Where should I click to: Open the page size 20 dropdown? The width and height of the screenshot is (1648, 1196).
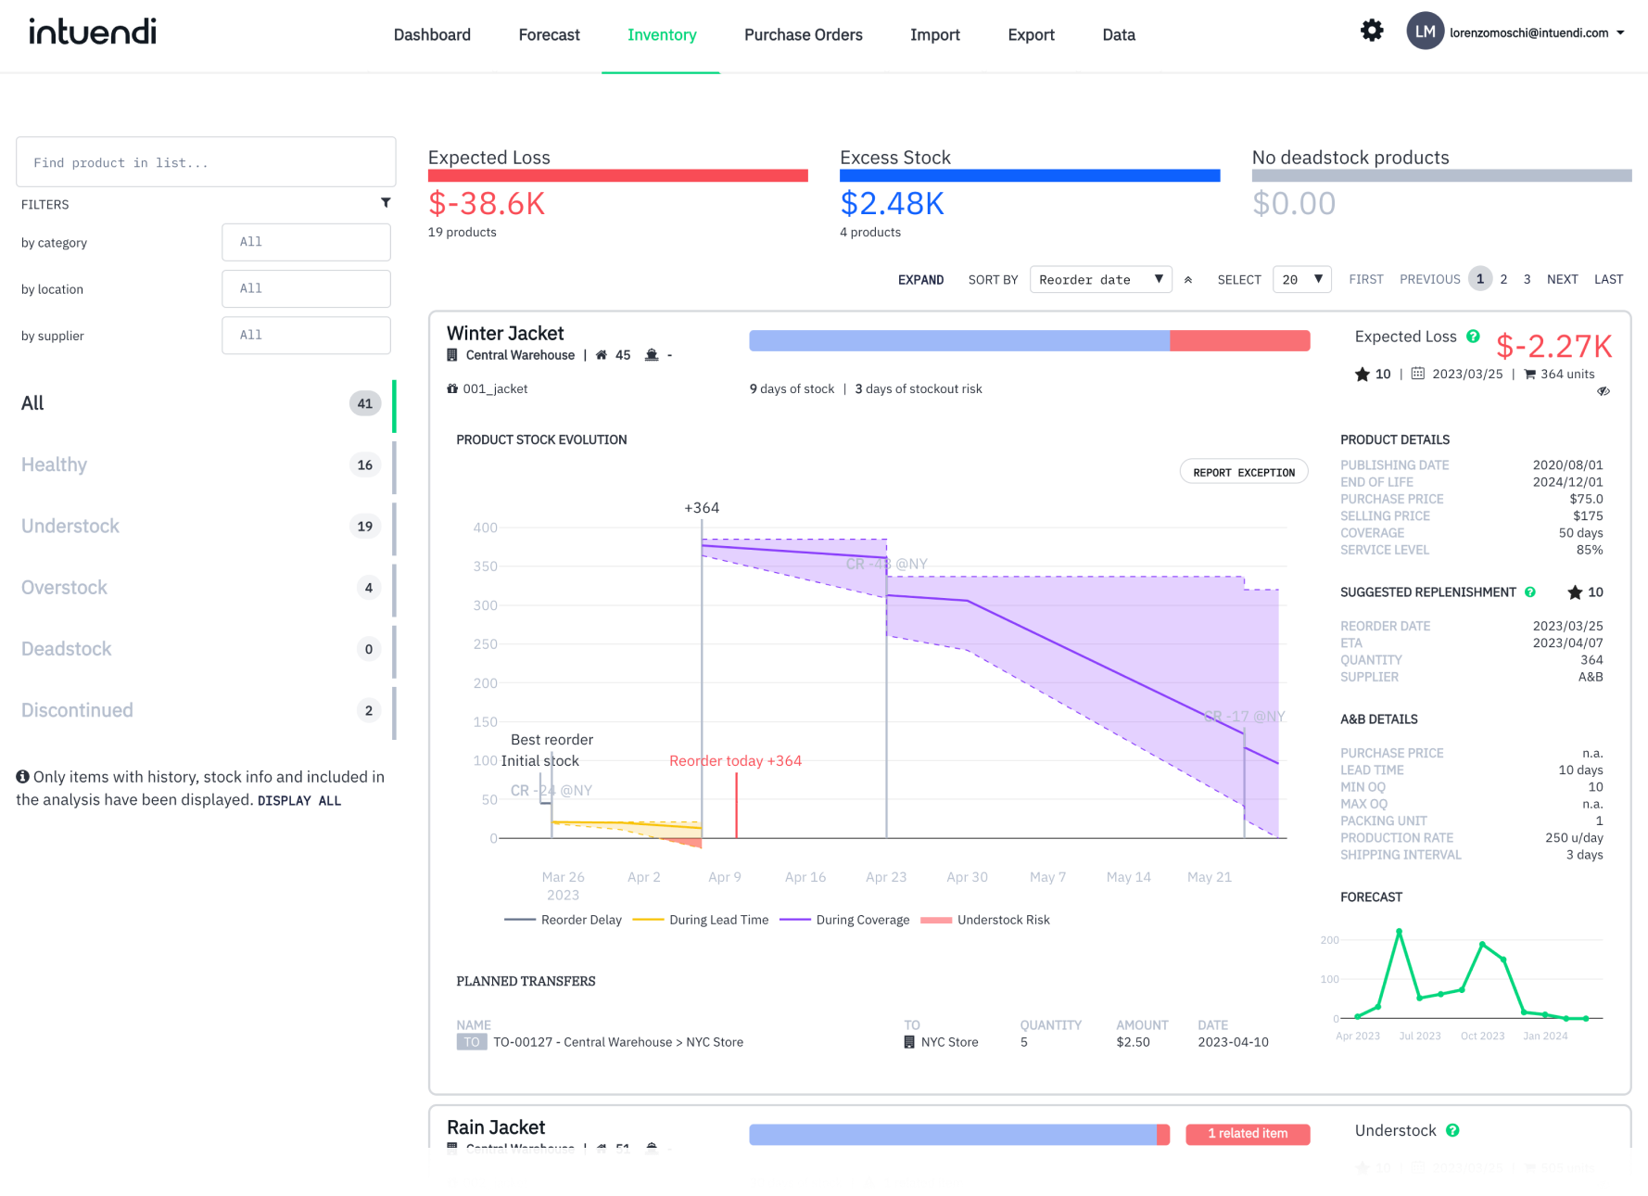click(x=1301, y=279)
